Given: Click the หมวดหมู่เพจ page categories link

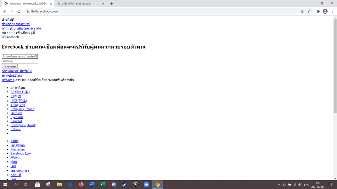Looking at the screenshot, I should tap(20, 170).
